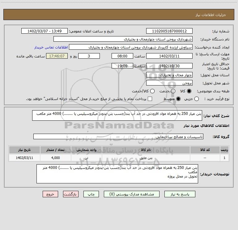Click the row number cell 1
The width and height of the screenshot is (238, 230).
click(x=224, y=158)
